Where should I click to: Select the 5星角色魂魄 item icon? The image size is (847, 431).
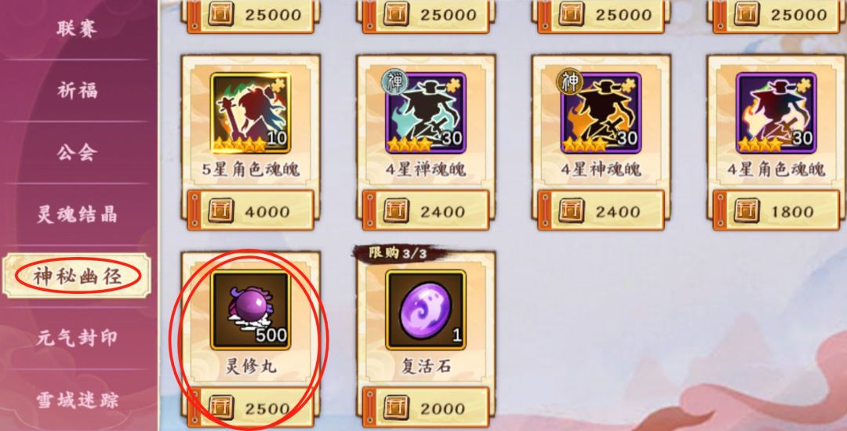coord(251,114)
